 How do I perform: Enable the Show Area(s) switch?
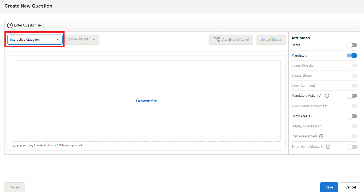click(x=352, y=116)
